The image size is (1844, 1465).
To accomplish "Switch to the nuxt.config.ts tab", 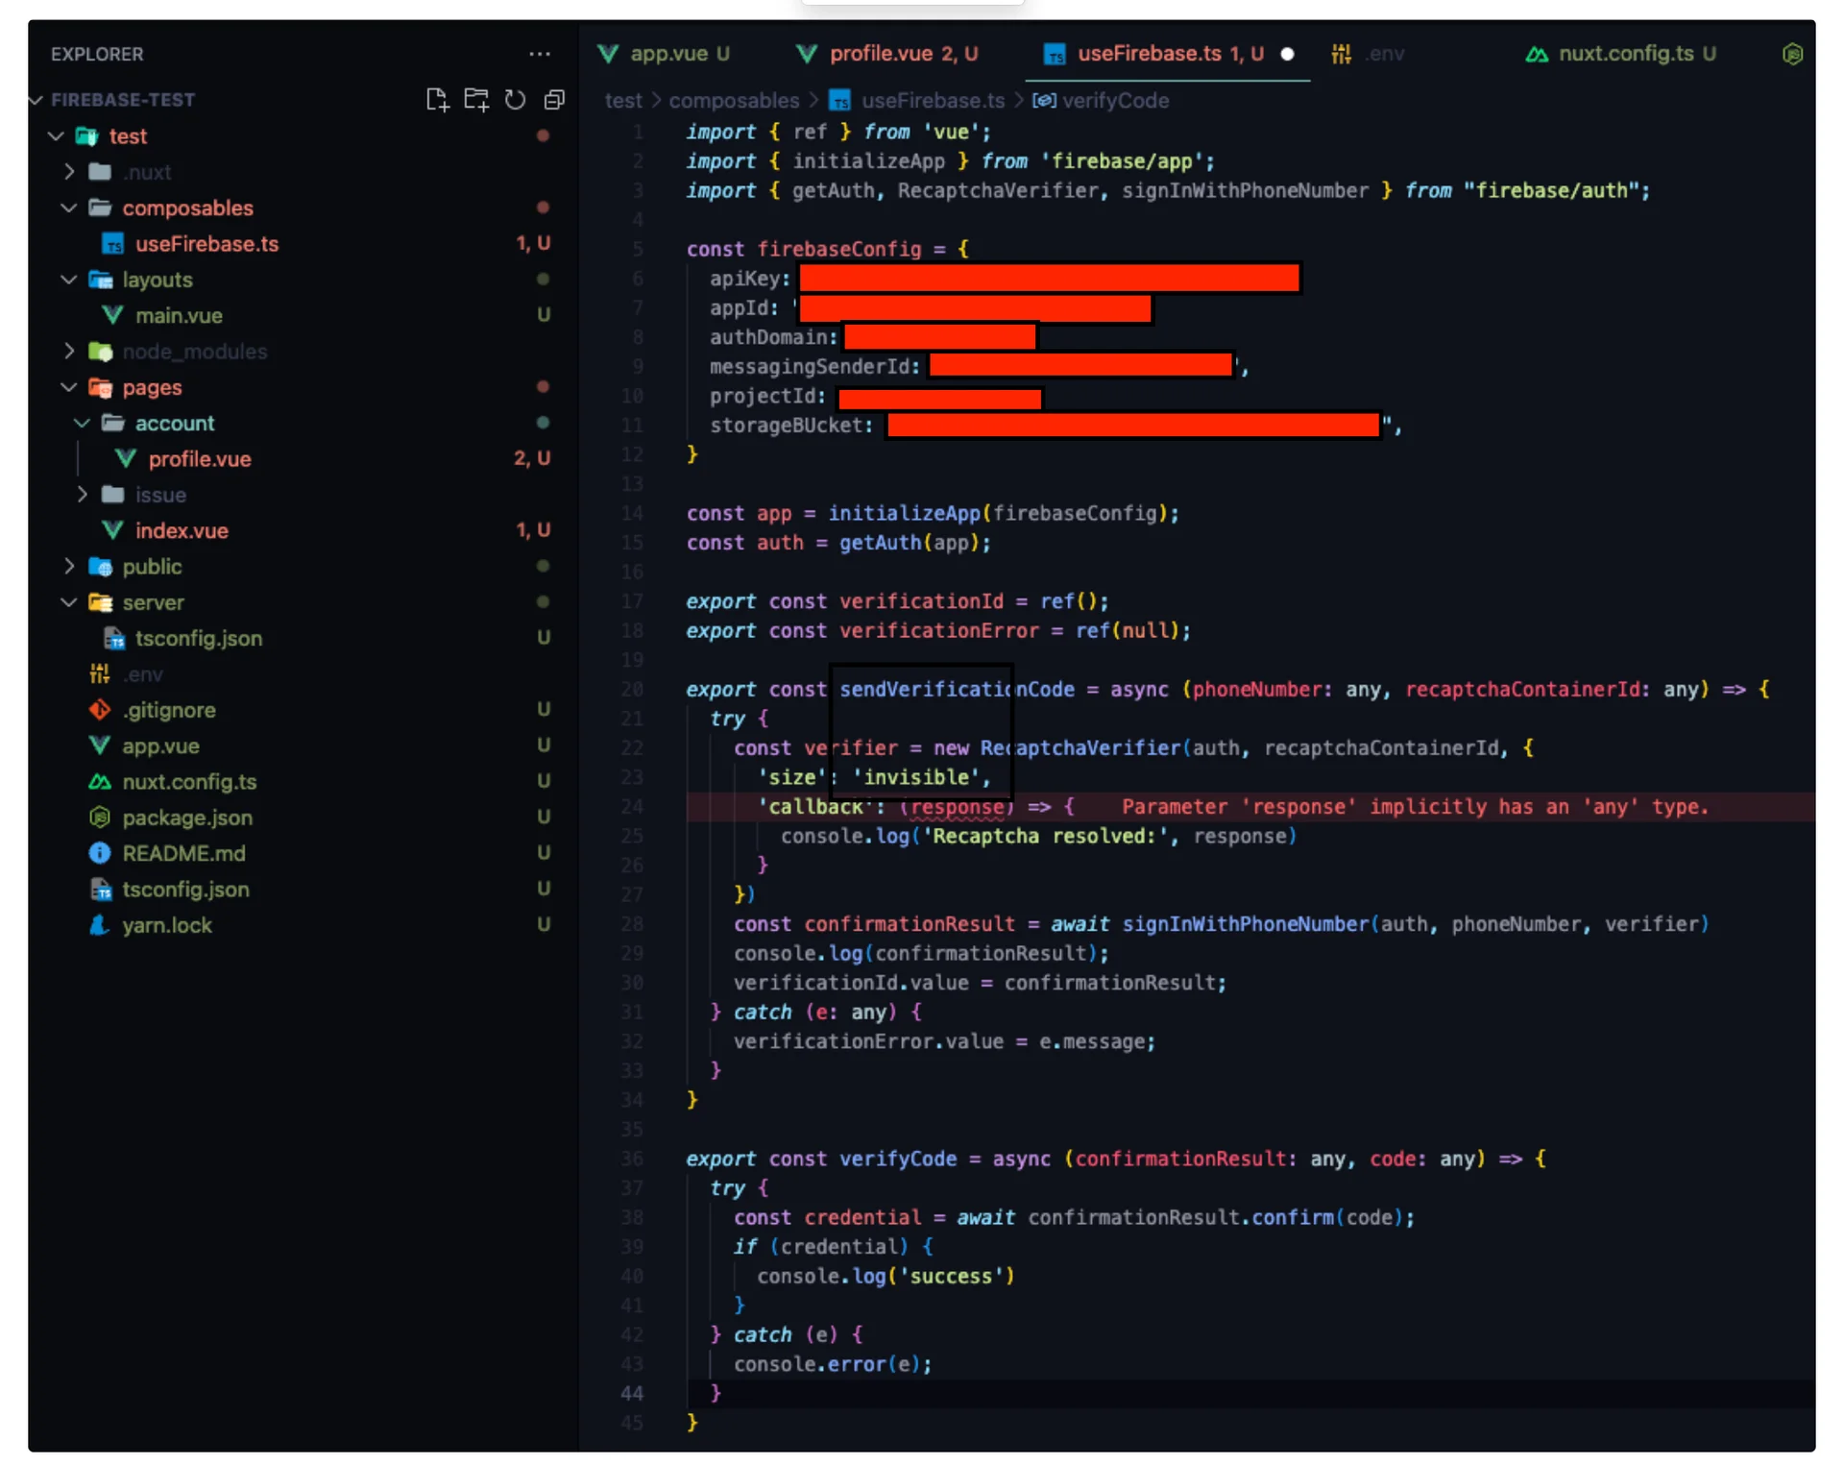I will coord(1625,54).
